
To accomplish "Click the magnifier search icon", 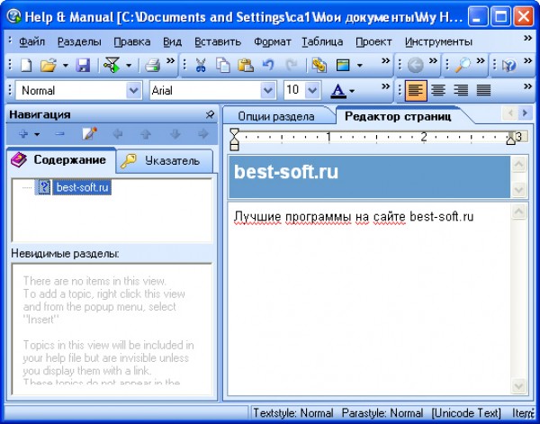I will coord(463,65).
